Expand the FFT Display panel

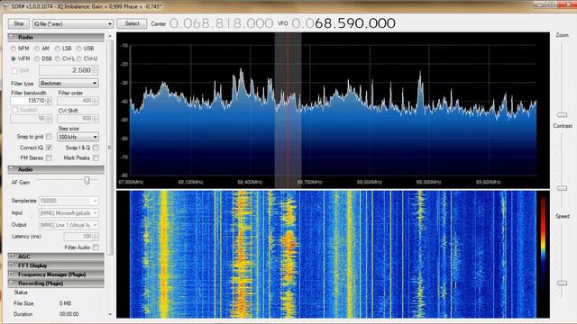11,265
